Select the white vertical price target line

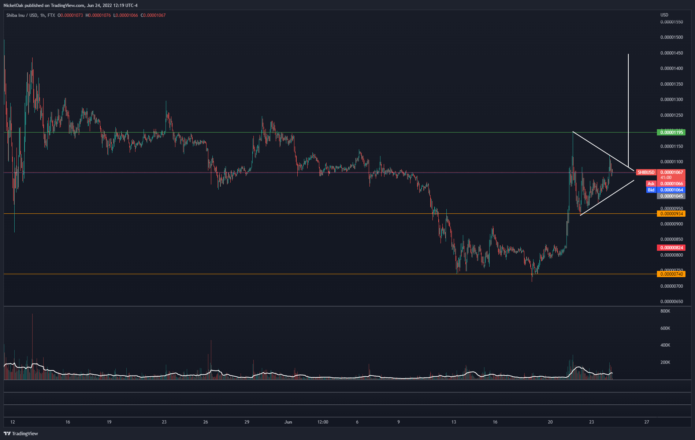tap(628, 110)
